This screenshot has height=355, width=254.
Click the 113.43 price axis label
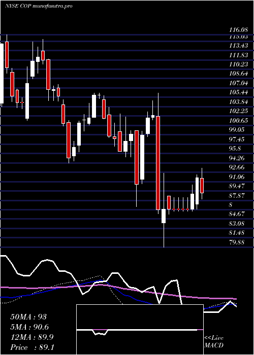click(238, 46)
